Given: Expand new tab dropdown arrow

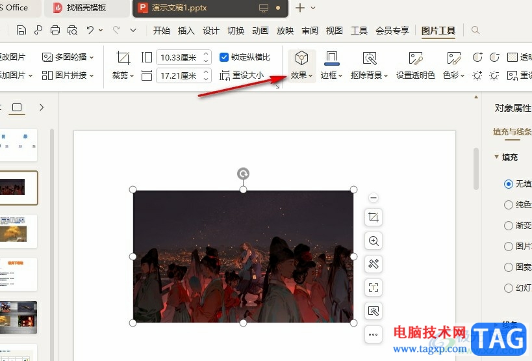Looking at the screenshot, I should point(313,8).
